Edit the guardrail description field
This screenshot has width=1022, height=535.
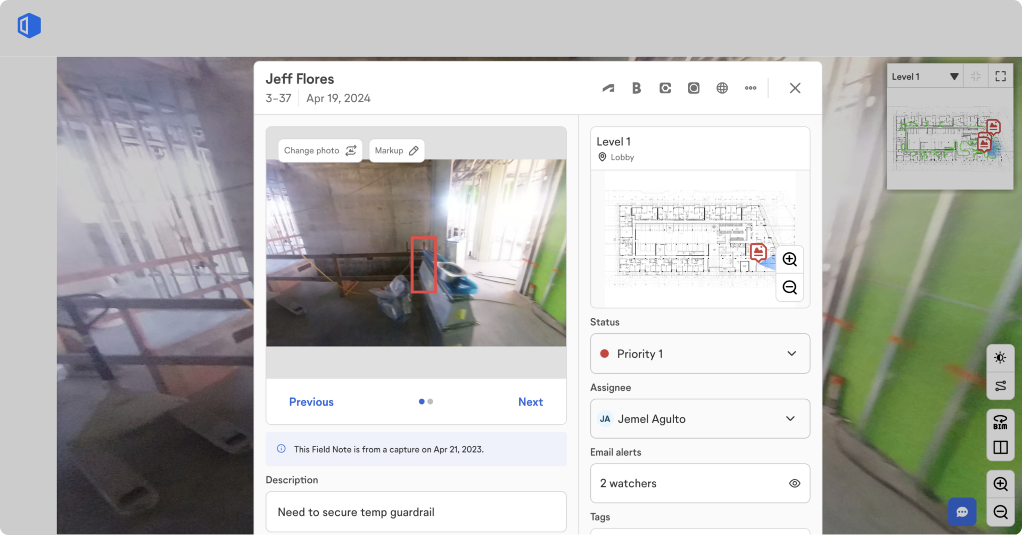click(x=416, y=512)
